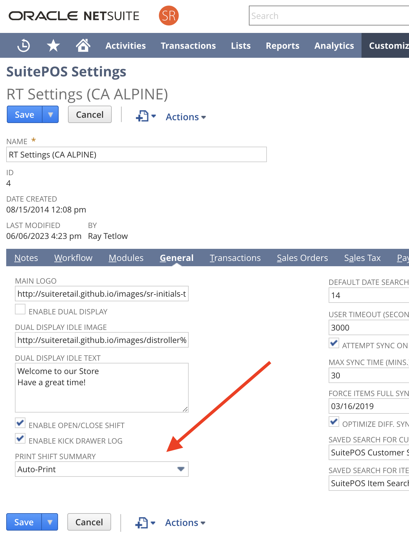Switch to the Sales Tax subtab
The width and height of the screenshot is (409, 543).
coord(362,258)
